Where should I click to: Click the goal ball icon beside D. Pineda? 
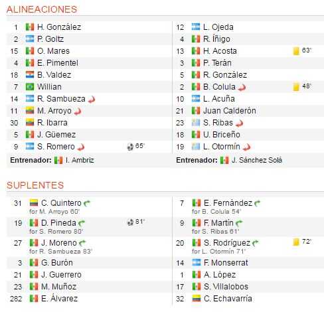point(130,222)
